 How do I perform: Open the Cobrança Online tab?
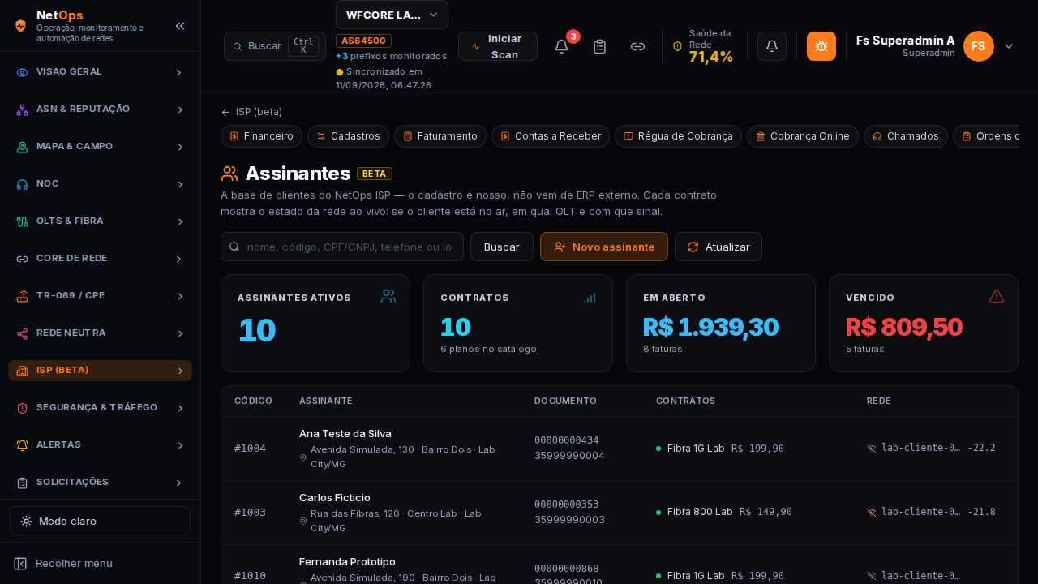pyautogui.click(x=803, y=136)
